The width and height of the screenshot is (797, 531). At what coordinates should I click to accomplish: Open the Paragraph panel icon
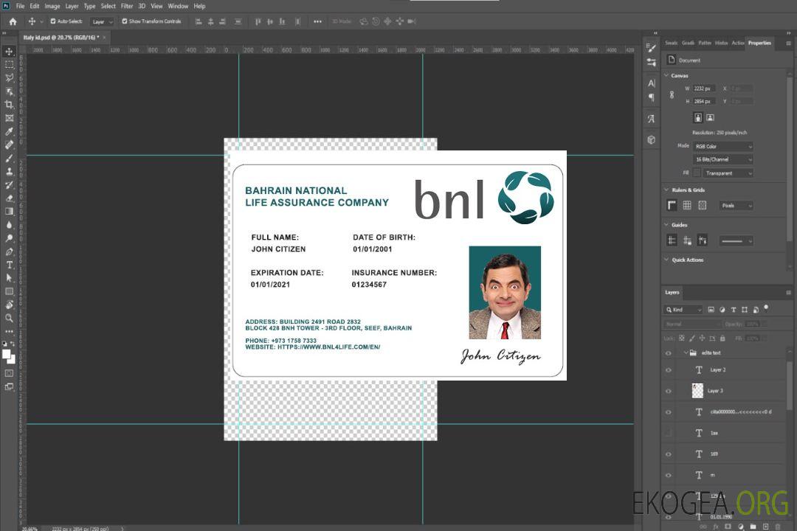coord(651,97)
